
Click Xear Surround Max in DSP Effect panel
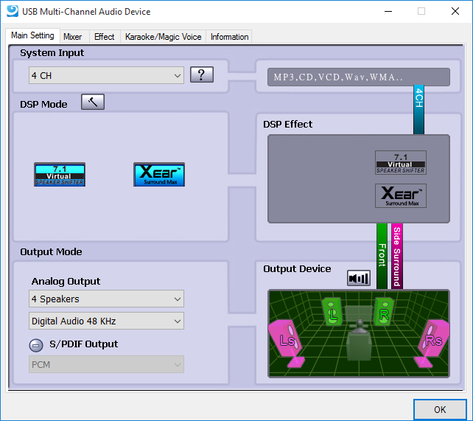(401, 195)
